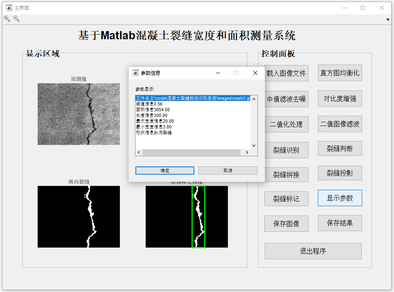Confirm dialog with 确定 button
Image resolution: width=394 pixels, height=292 pixels.
(165, 171)
